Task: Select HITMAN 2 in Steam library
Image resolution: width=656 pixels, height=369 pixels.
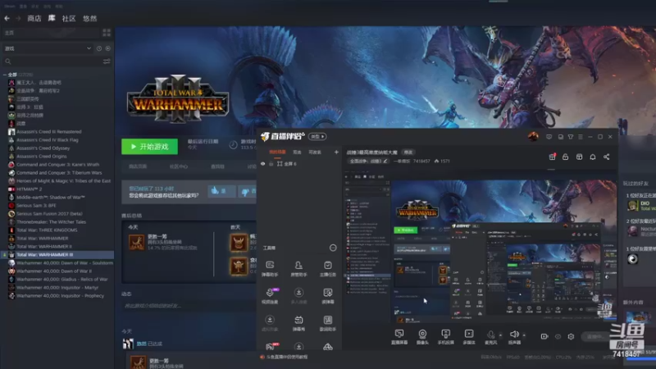Action: pyautogui.click(x=30, y=189)
